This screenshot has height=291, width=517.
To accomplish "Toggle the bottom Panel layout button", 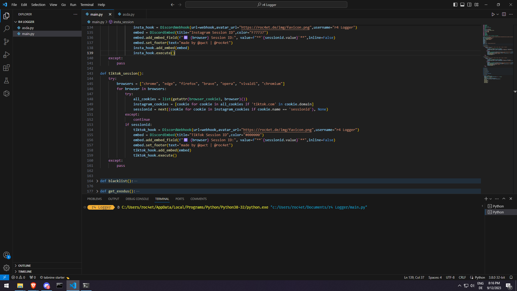I will (462, 5).
